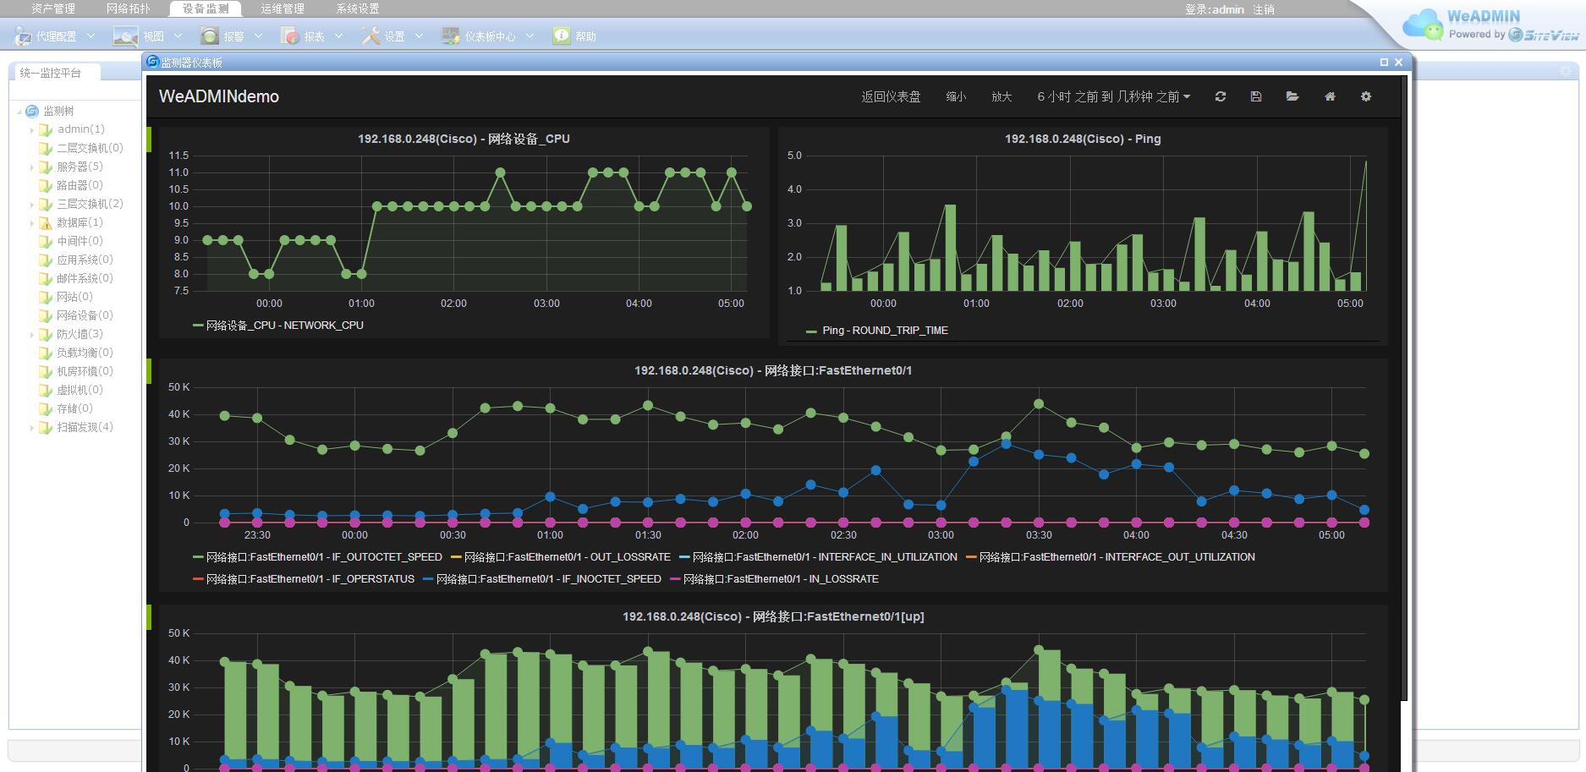Image resolution: width=1586 pixels, height=772 pixels.
Task: Click the folder icon beside 网络设备(0)
Action: point(46,315)
